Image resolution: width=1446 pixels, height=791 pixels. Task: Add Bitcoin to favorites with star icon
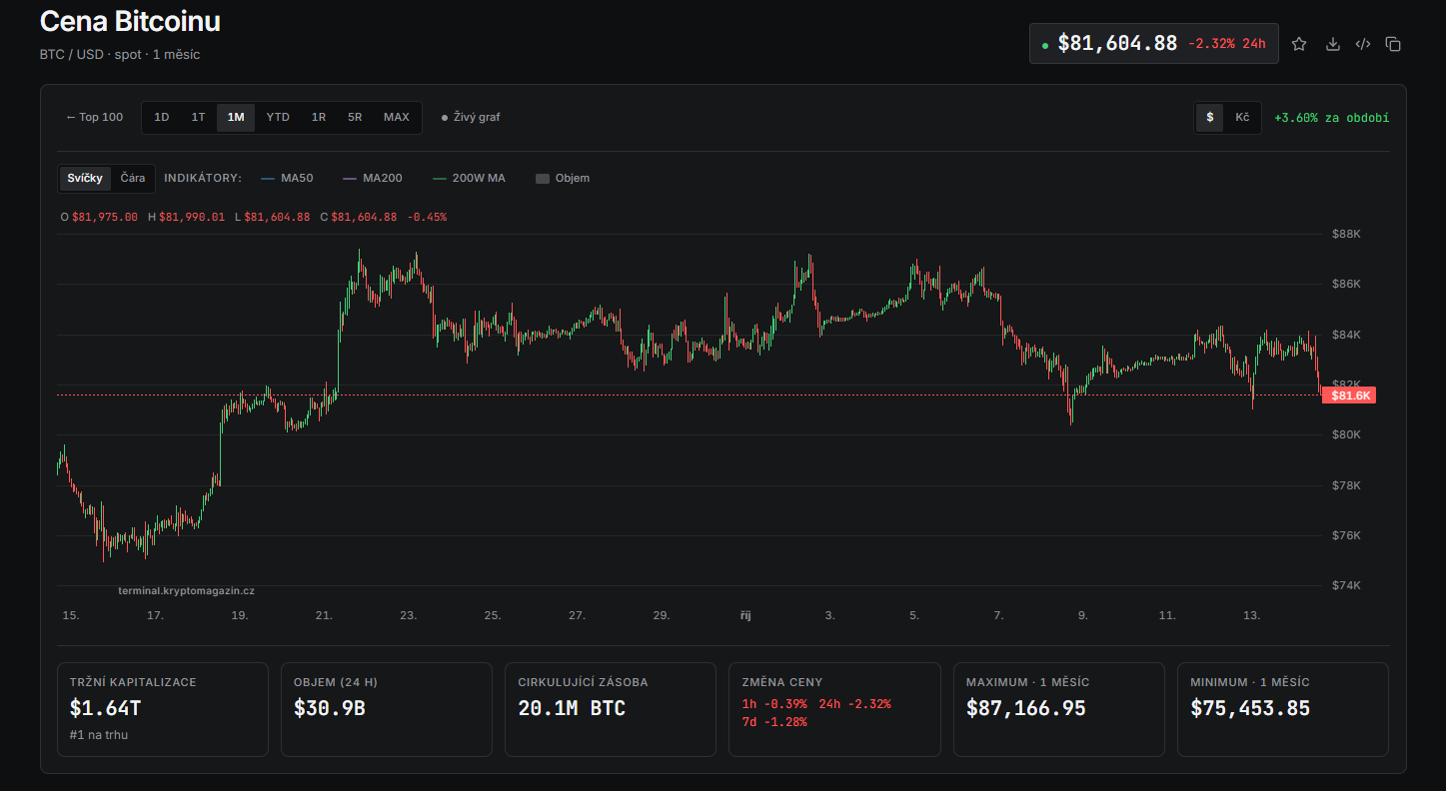[x=1299, y=44]
